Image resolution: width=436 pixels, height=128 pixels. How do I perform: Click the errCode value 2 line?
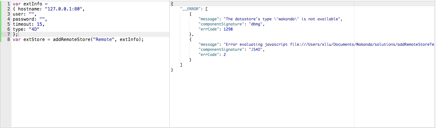212,55
